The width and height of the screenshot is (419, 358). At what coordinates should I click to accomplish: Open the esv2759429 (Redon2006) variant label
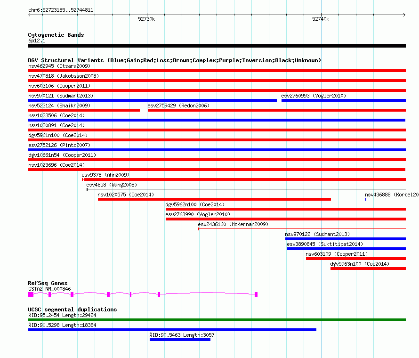[x=178, y=106]
